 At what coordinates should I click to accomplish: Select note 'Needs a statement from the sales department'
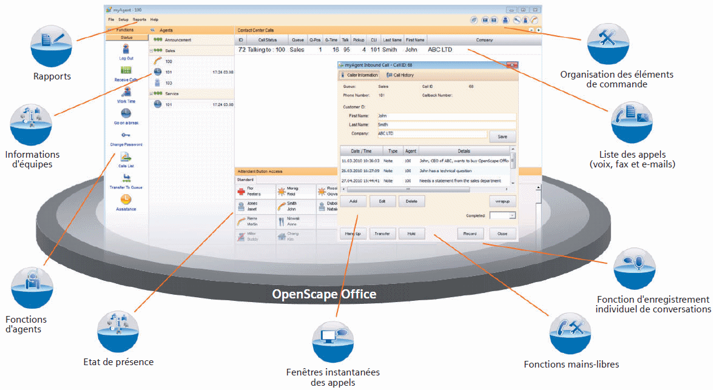(x=425, y=181)
